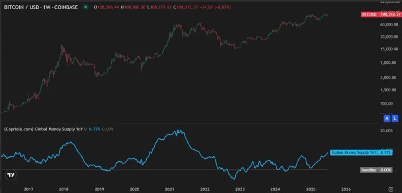Click the 2025 time axis label

[x=311, y=189]
